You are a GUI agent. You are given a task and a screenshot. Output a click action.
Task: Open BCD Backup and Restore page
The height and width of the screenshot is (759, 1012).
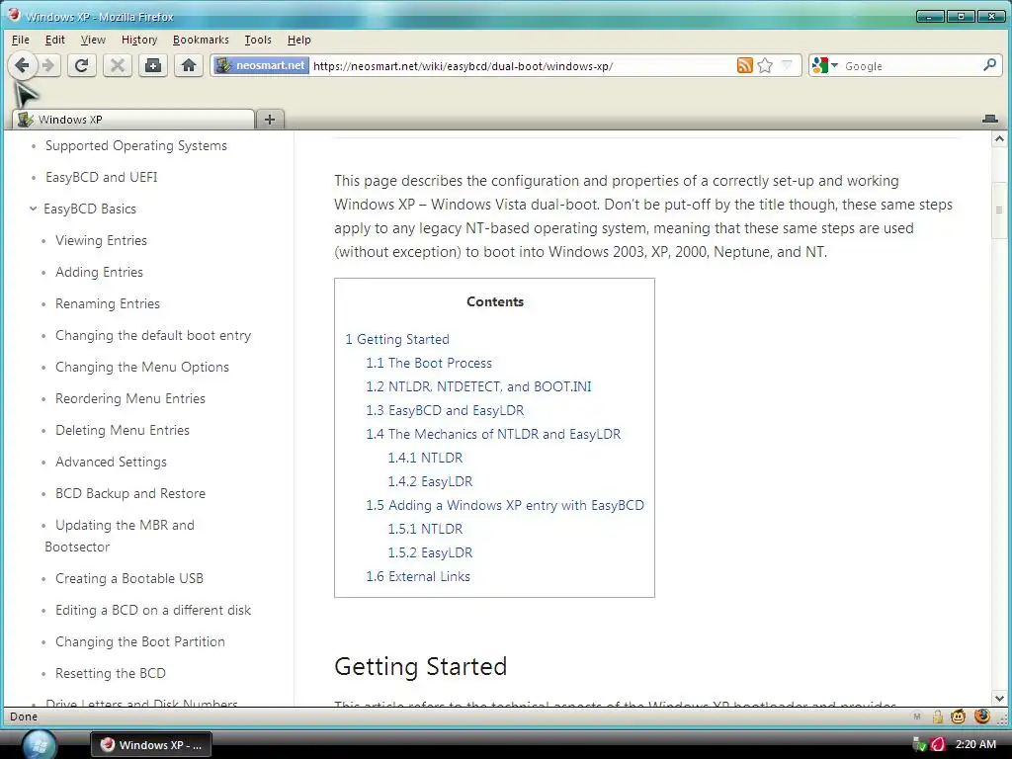coord(130,493)
